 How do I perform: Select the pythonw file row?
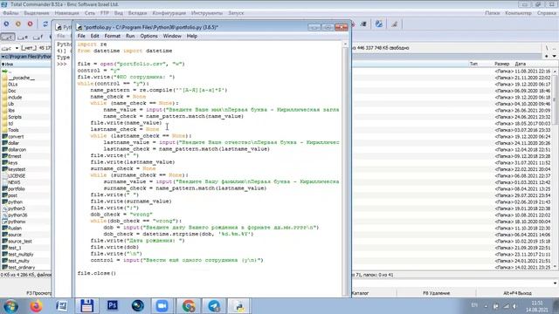26,222
